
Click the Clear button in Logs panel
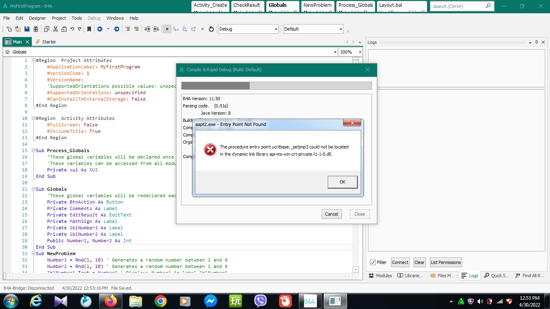tap(420, 262)
